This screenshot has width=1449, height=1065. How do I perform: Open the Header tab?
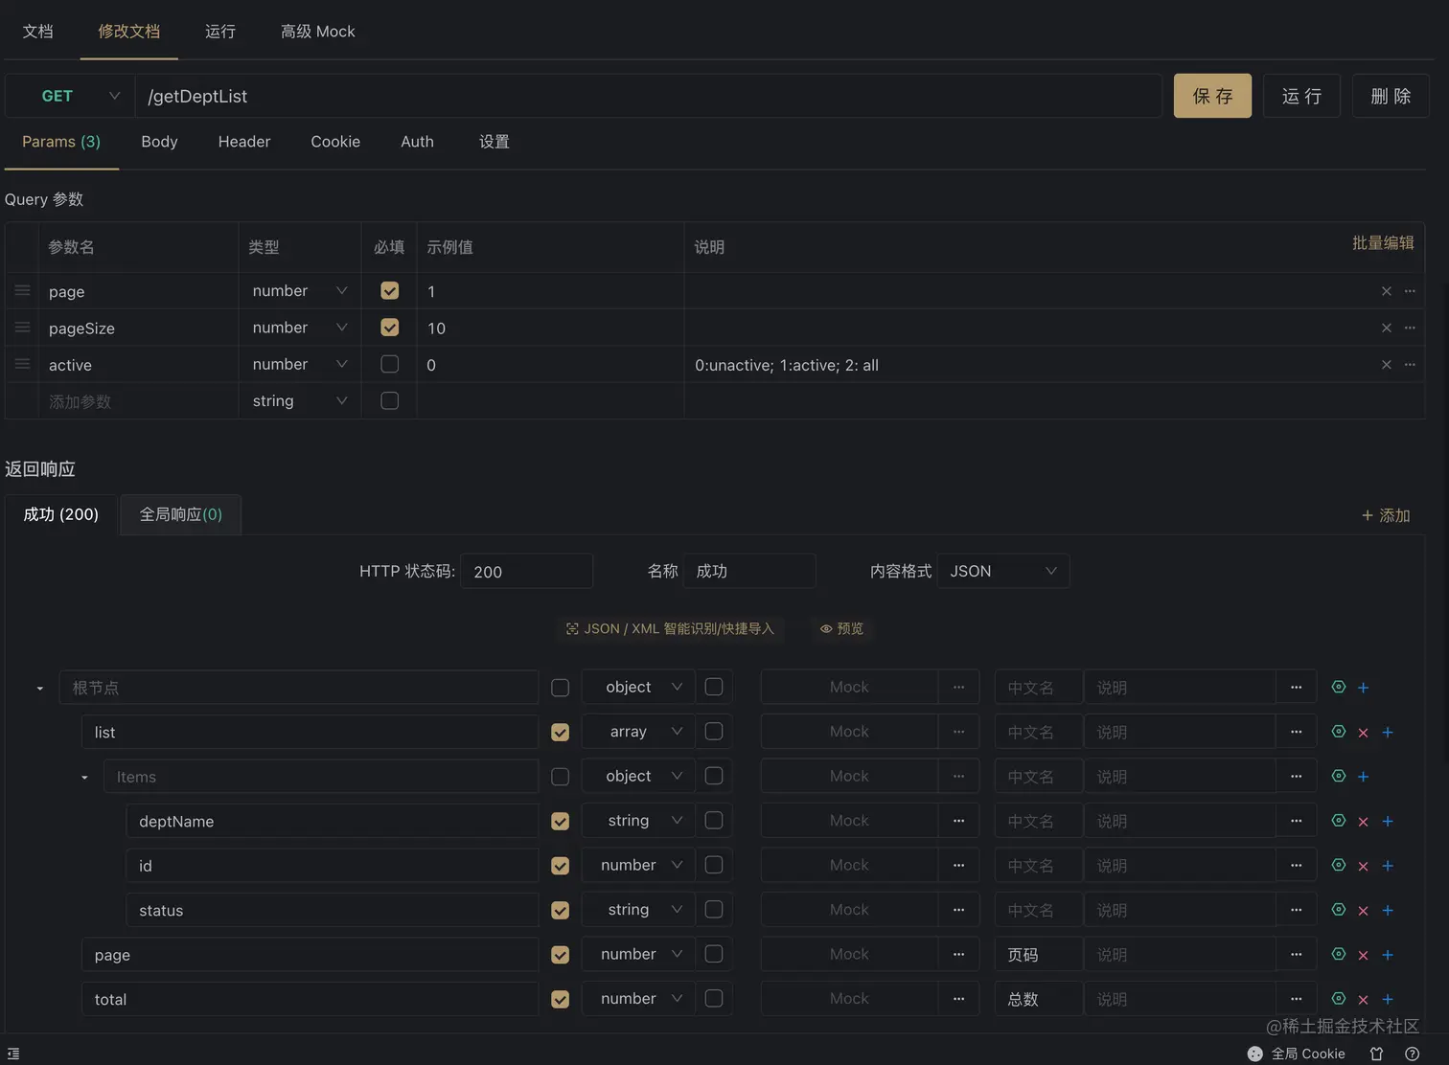(x=244, y=142)
